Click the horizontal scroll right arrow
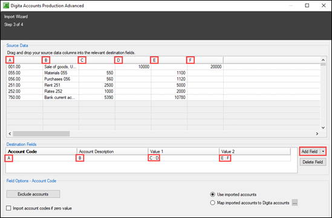The image size is (332, 218). [317, 133]
